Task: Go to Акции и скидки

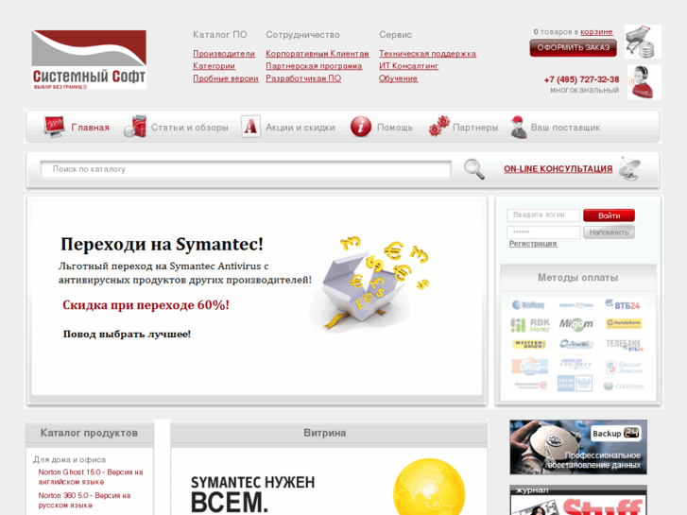Action: (301, 128)
